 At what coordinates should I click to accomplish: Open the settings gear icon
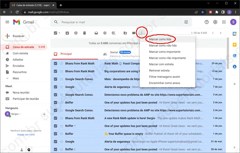(215, 22)
